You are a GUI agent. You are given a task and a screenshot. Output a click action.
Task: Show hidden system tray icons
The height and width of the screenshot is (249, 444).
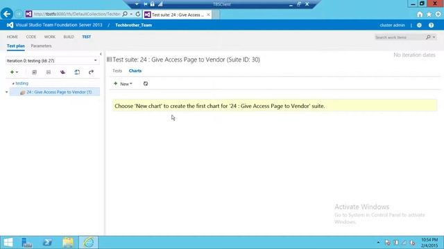coord(378,243)
